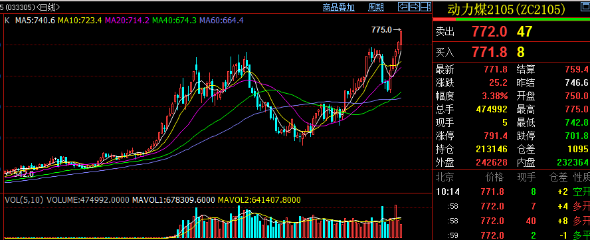The image size is (590, 240).
Task: Click the 卖出 ask price 772.0
Action: coord(490,32)
